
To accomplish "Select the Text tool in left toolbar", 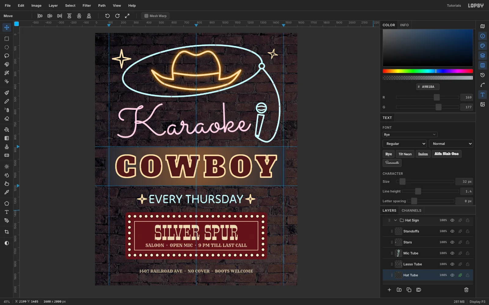I will pos(7,212).
